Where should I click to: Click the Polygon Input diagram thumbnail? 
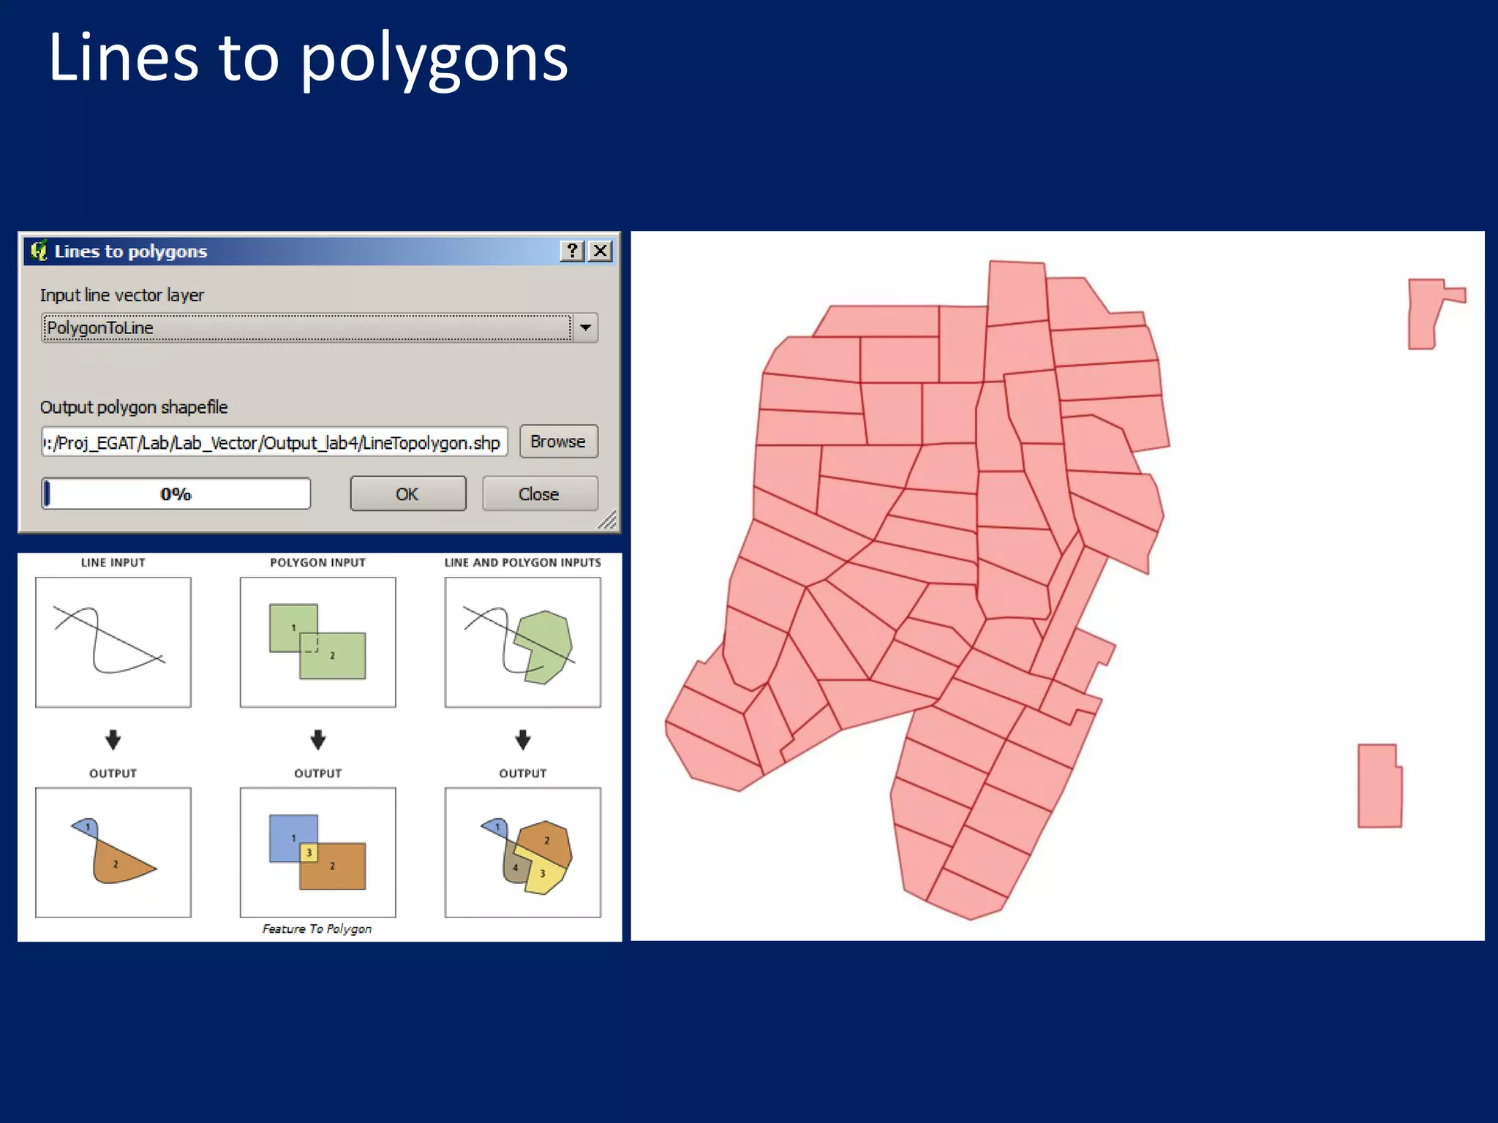(317, 642)
